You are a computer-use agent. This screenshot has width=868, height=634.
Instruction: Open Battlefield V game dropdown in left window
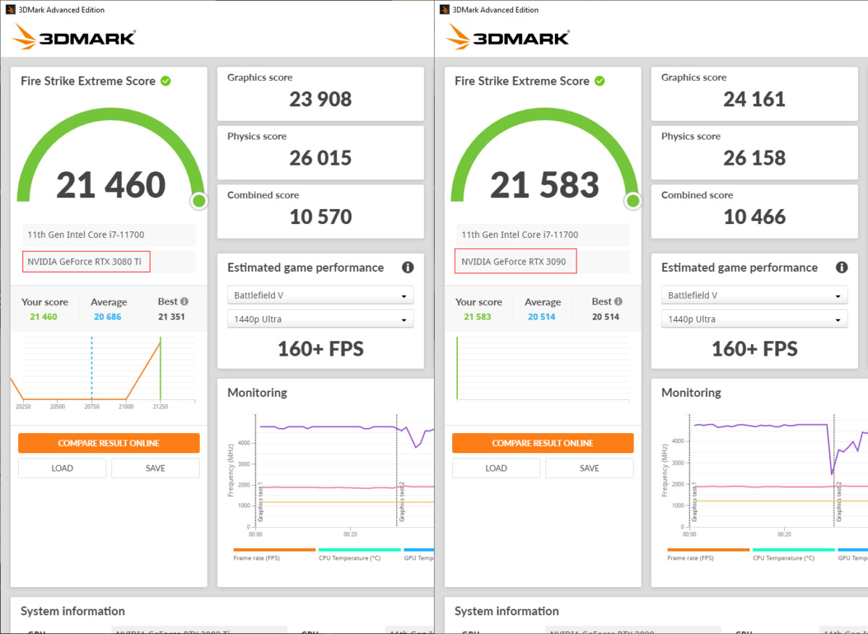pos(320,295)
